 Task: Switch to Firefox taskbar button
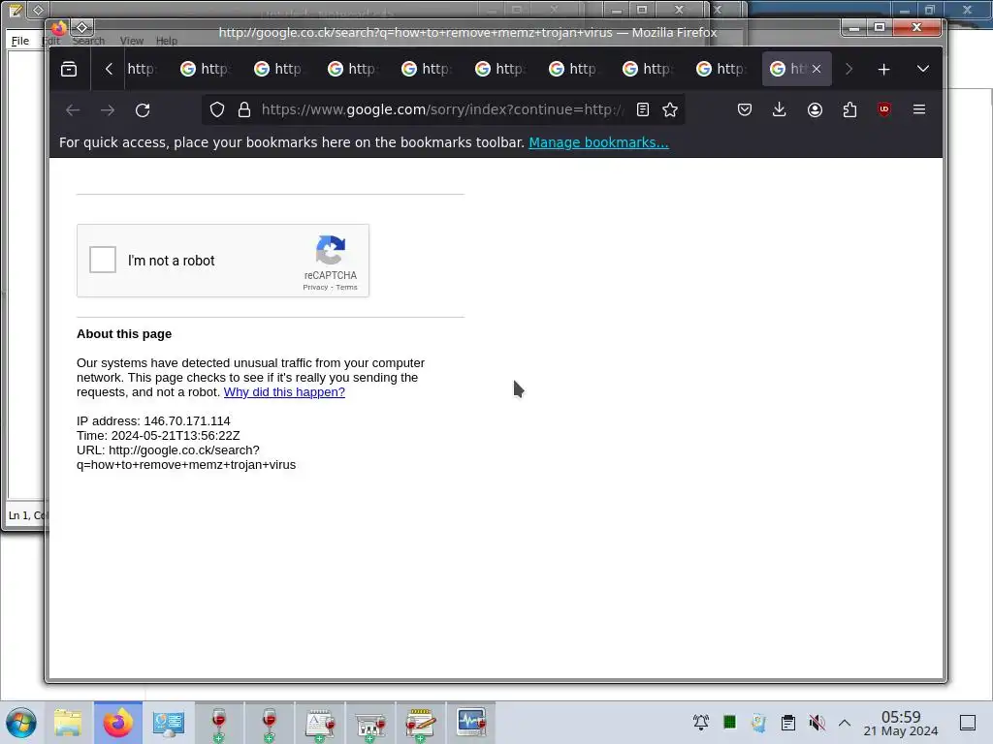tap(118, 723)
